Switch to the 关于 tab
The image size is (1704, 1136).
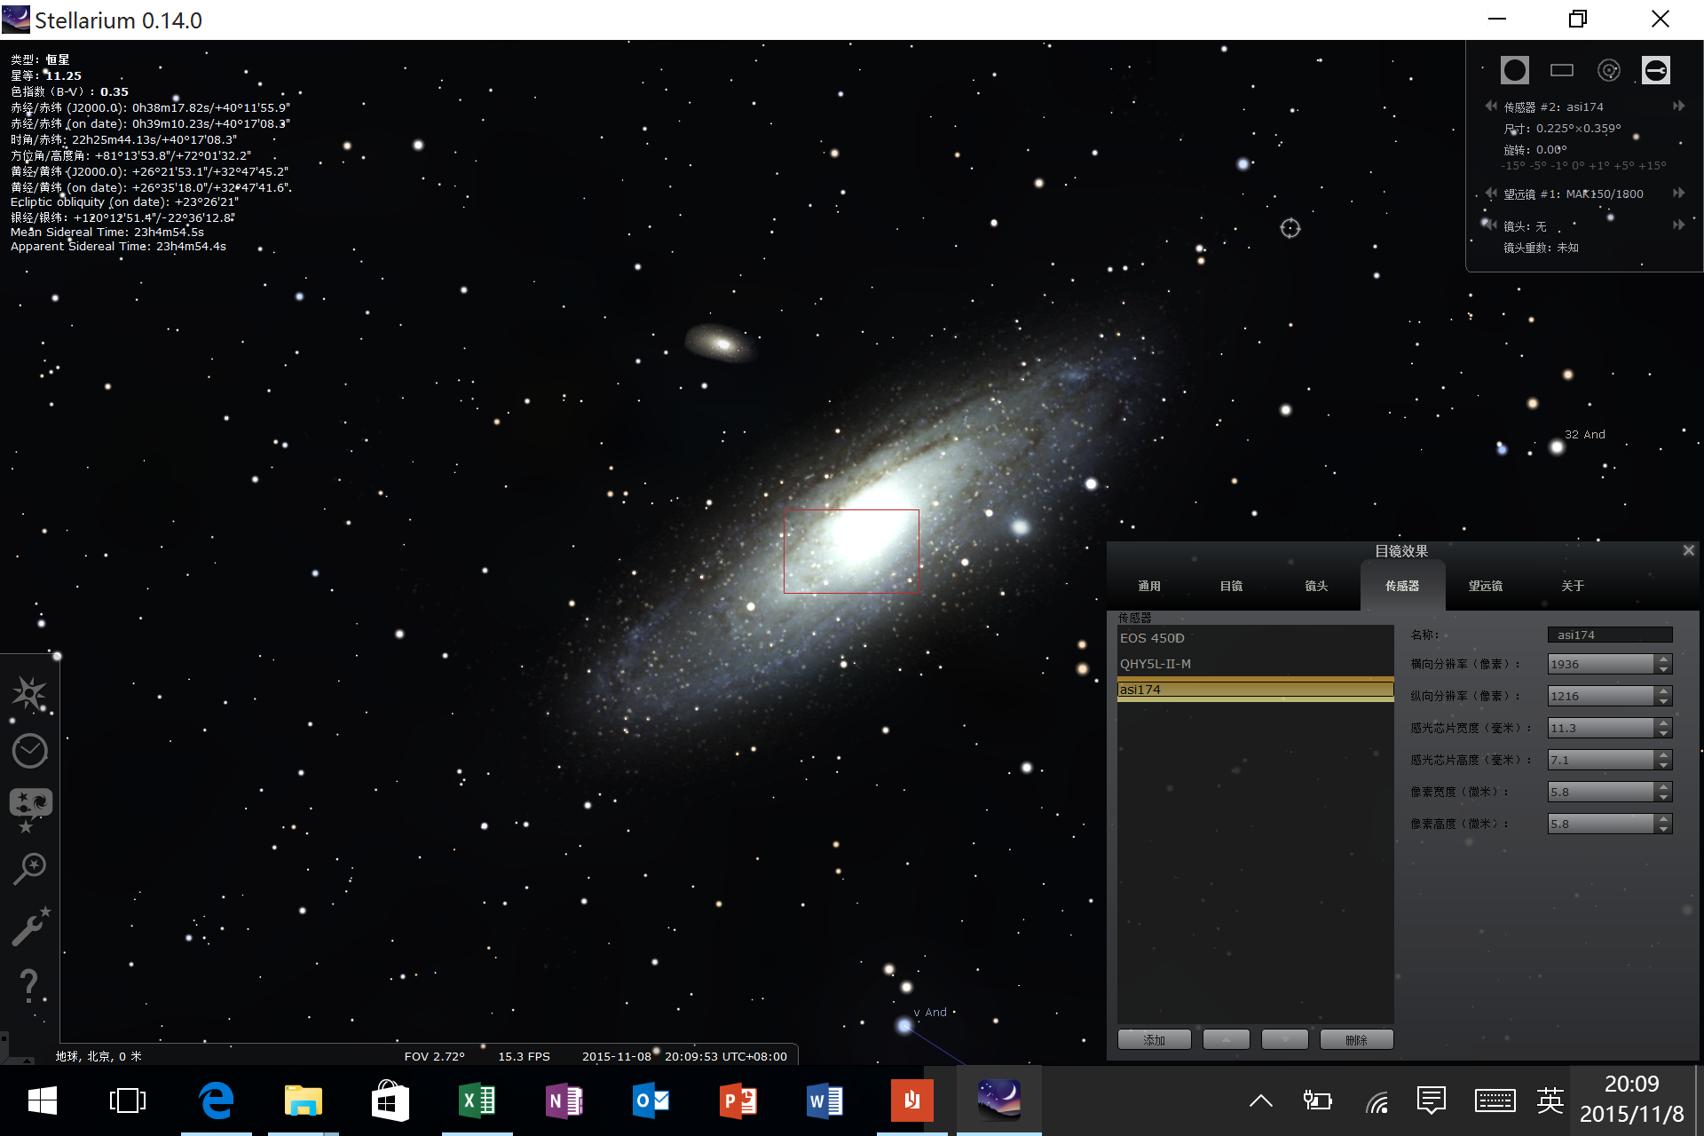1572,586
